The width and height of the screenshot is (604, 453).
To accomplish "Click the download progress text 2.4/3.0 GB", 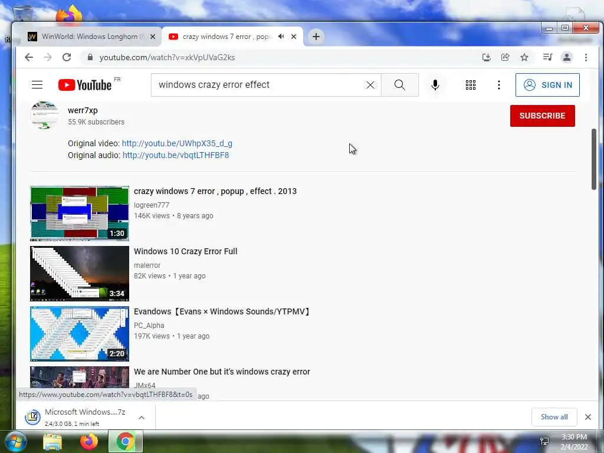I will coord(72,424).
